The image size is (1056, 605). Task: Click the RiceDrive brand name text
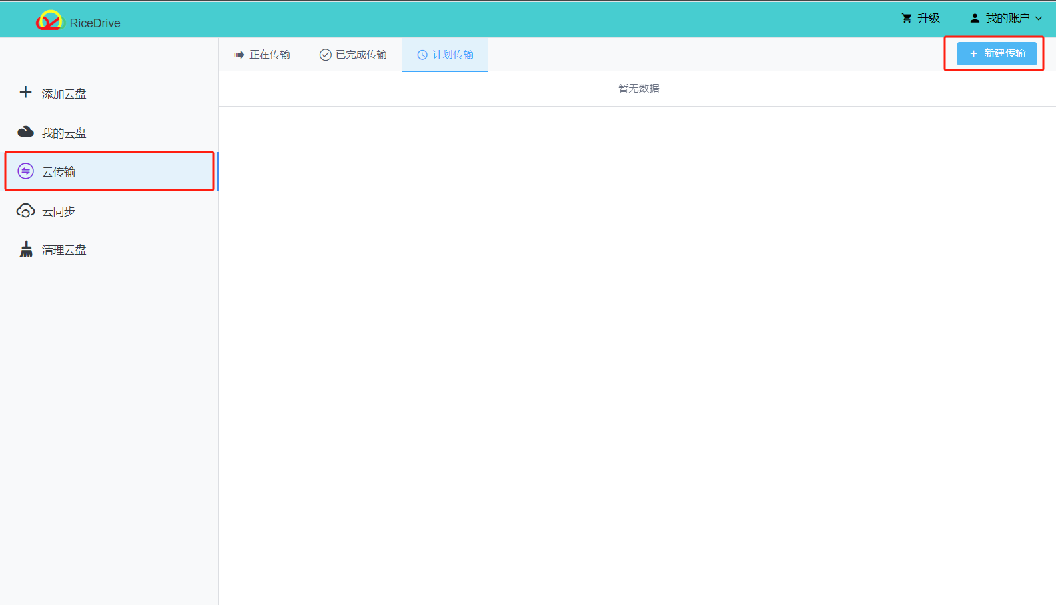95,23
